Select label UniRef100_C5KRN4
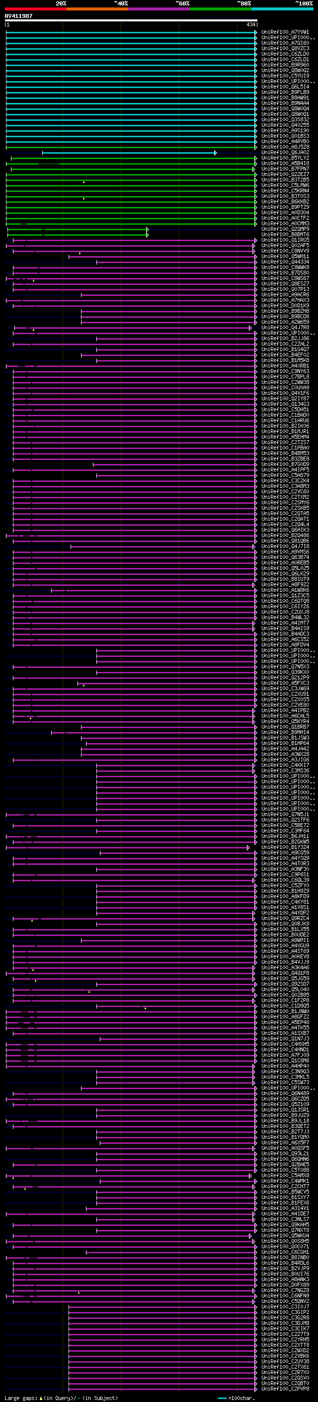The image size is (318, 1402). point(285,190)
